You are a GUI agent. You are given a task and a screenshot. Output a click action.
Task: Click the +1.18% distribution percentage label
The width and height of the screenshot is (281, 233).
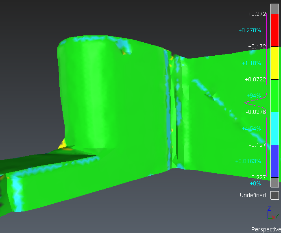[251, 63]
